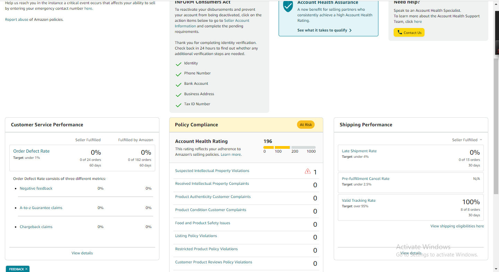Open Suspected Intellectual Property Violations

click(x=212, y=171)
